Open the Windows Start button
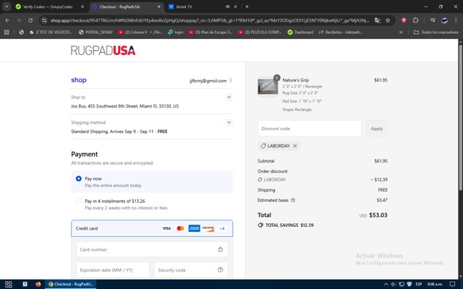This screenshot has width=463, height=289. click(8, 284)
